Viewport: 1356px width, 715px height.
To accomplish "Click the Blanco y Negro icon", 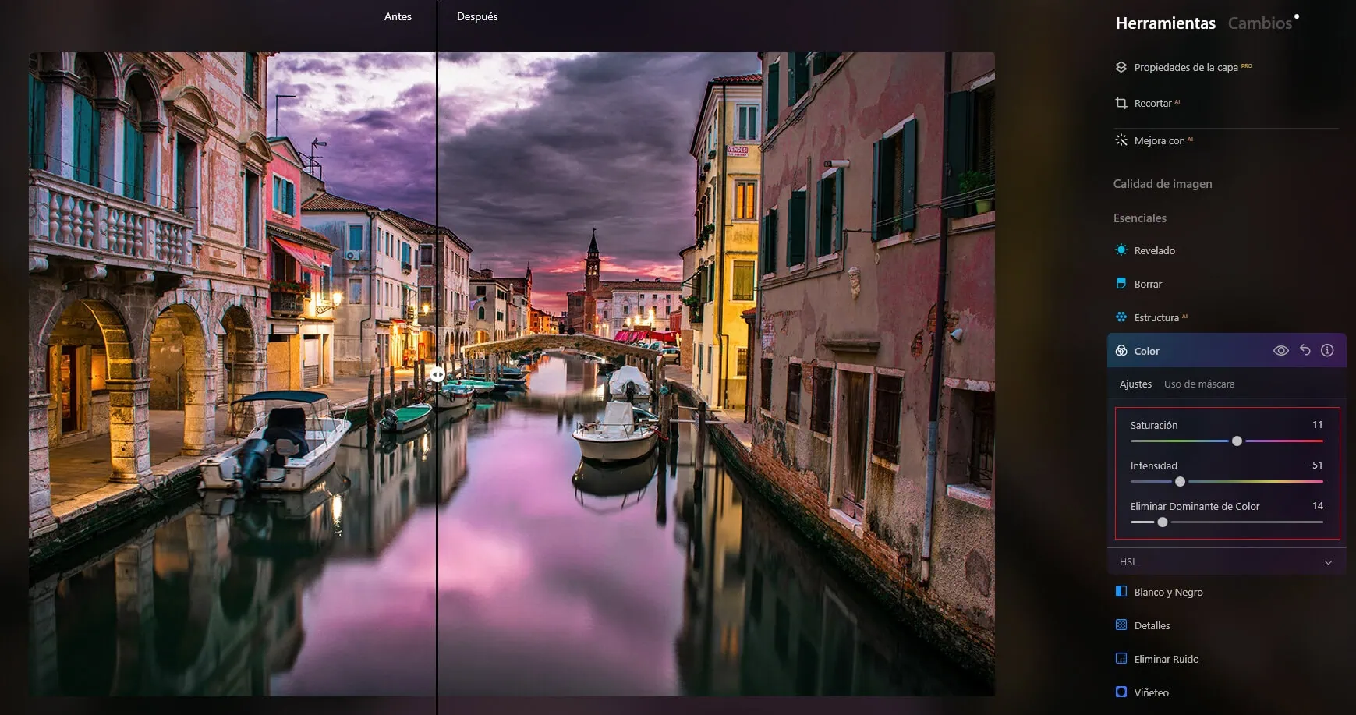I will (x=1121, y=591).
